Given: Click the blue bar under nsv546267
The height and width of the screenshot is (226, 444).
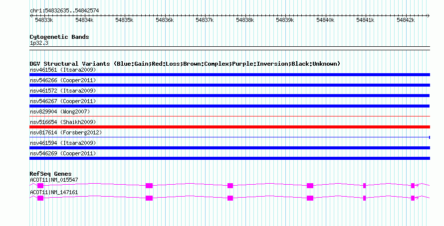Looking at the screenshot, I should (x=229, y=106).
